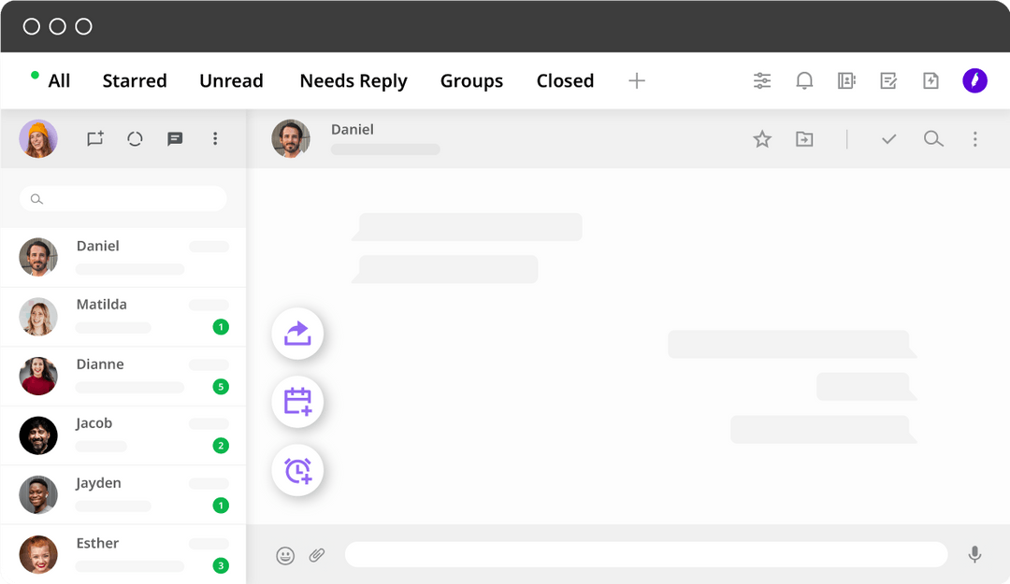Open Daniel's profile picture in chat header
1010x584 pixels.
click(x=291, y=138)
